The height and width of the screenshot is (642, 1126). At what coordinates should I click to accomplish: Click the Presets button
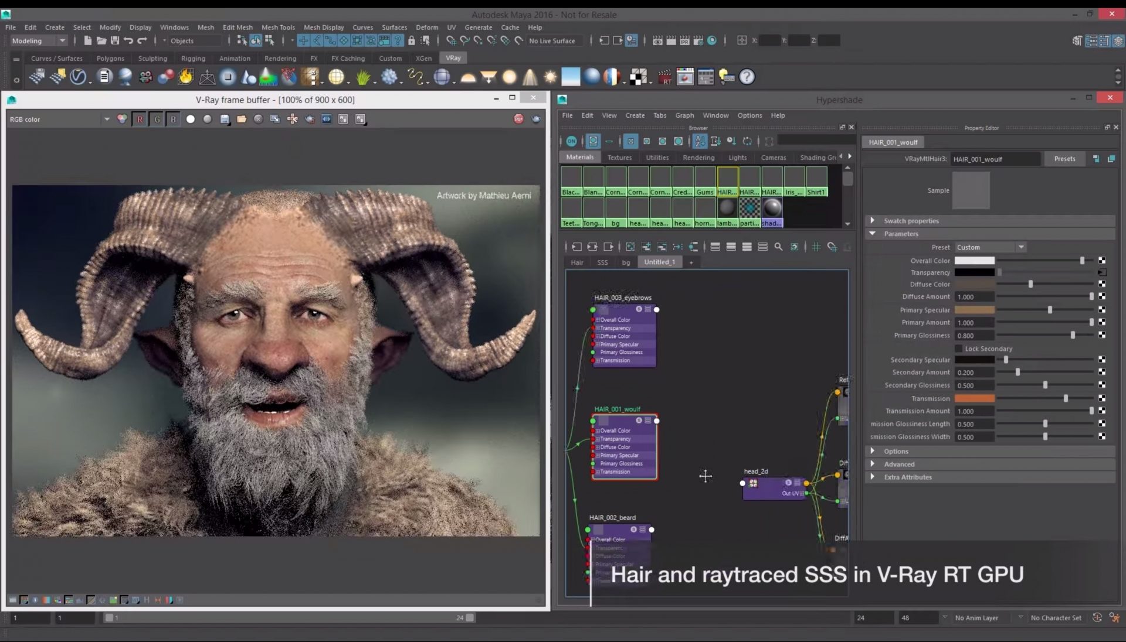pos(1064,159)
